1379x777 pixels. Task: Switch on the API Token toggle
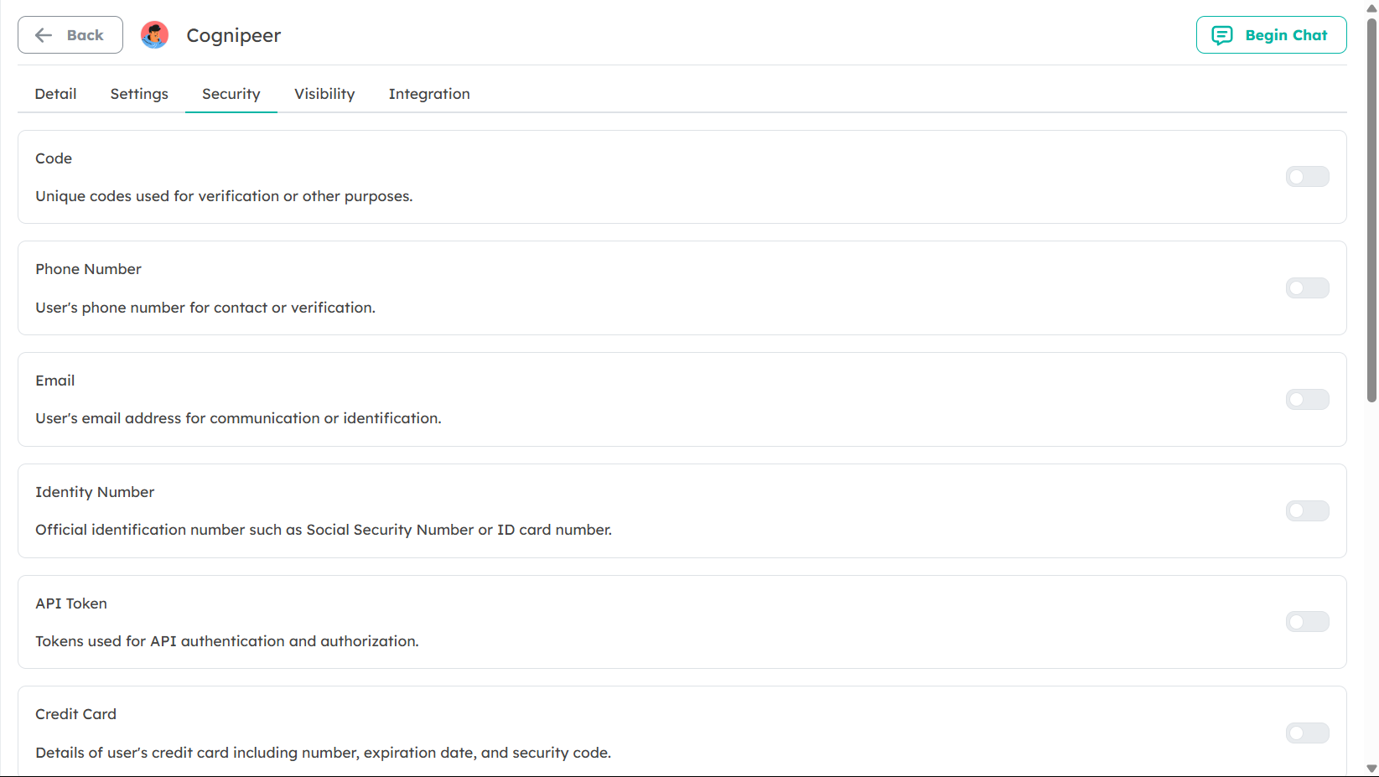coord(1307,621)
